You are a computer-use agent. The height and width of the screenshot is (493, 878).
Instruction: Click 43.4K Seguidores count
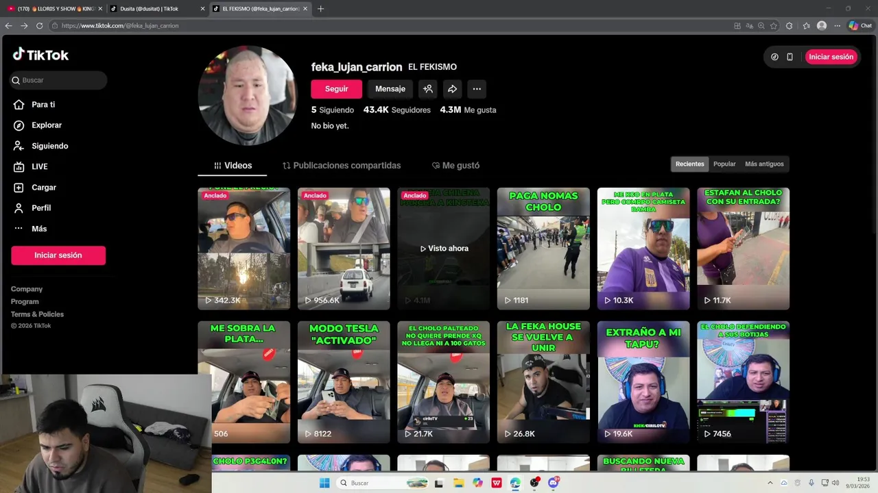point(397,110)
